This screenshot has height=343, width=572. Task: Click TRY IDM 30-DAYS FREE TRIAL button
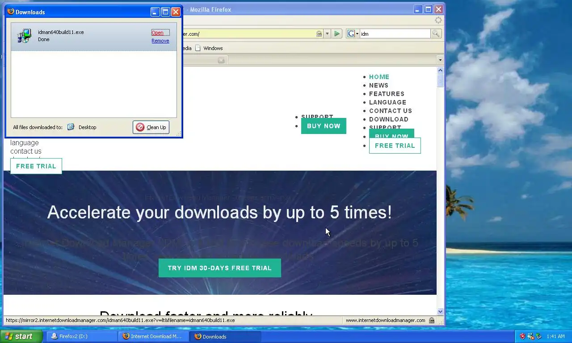pos(220,268)
